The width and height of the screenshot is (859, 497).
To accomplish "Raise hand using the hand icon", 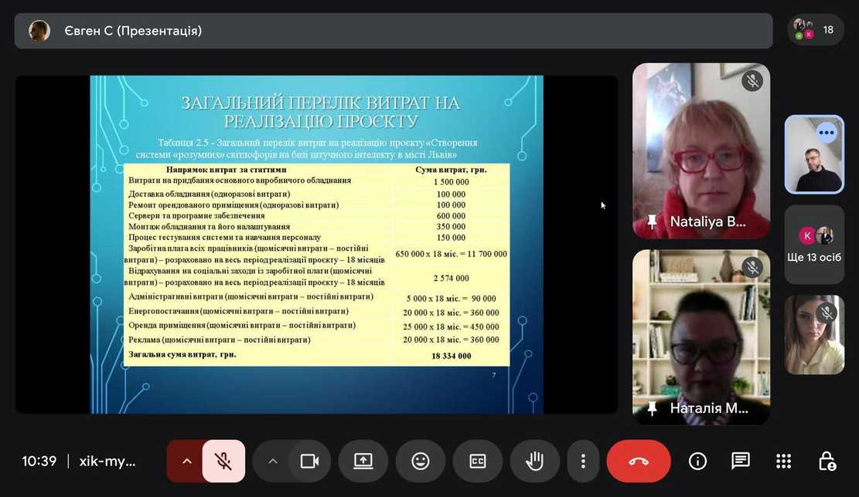I will point(534,461).
